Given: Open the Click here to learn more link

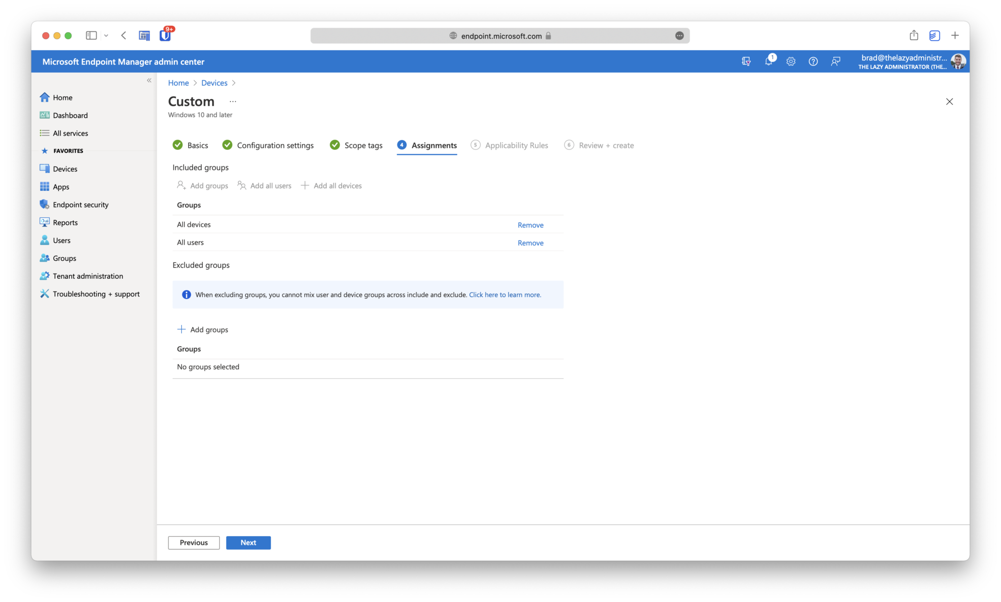Looking at the screenshot, I should click(505, 295).
